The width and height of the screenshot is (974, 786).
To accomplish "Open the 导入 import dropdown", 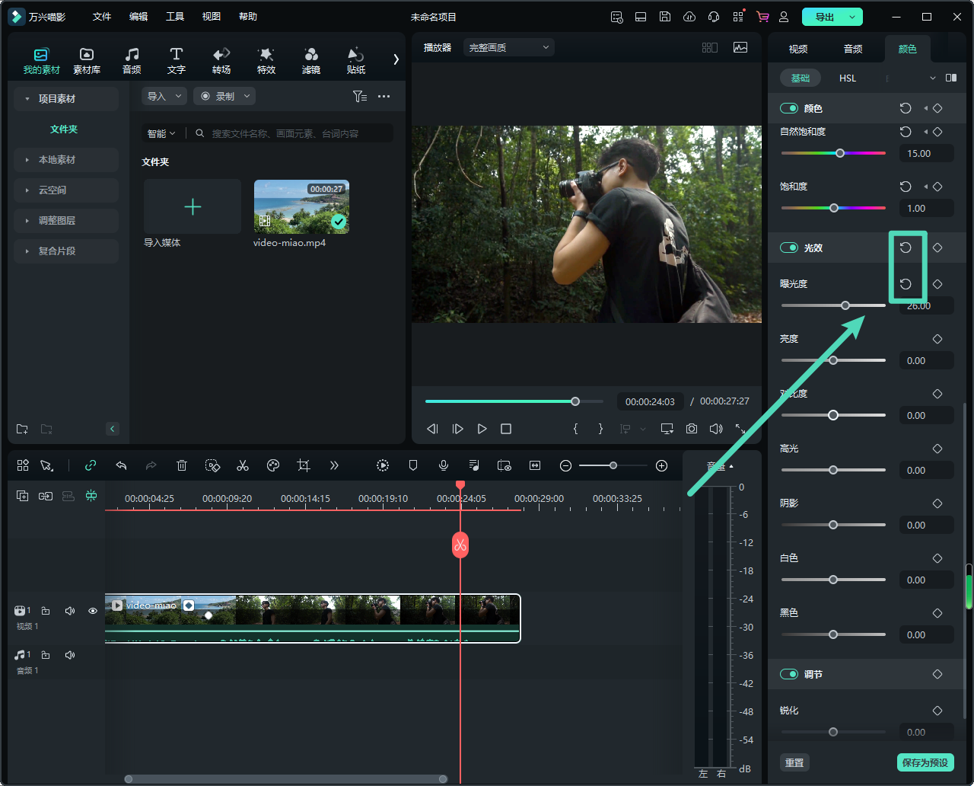I will pyautogui.click(x=164, y=96).
